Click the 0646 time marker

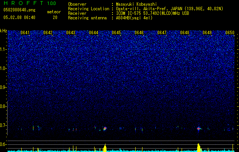click(x=139, y=33)
